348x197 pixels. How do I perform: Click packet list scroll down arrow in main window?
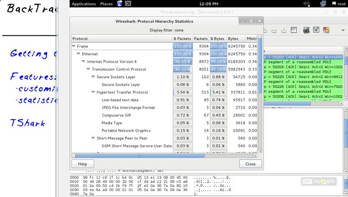(346, 98)
